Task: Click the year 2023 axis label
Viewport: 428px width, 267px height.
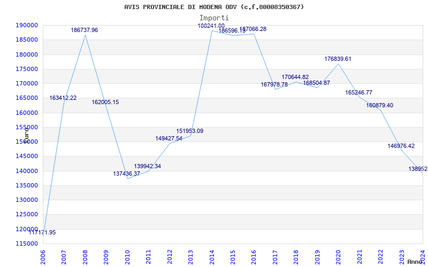Action: [x=402, y=257]
